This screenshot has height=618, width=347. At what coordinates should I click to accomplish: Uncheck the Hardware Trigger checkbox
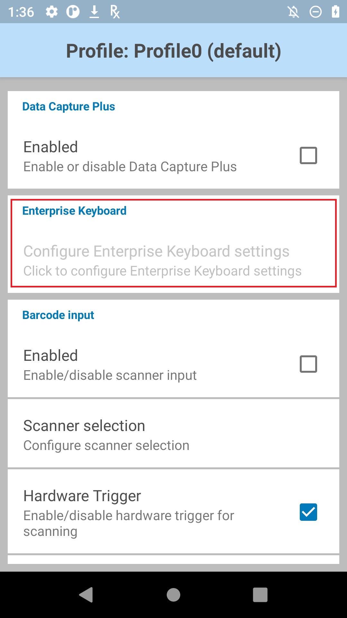(308, 512)
